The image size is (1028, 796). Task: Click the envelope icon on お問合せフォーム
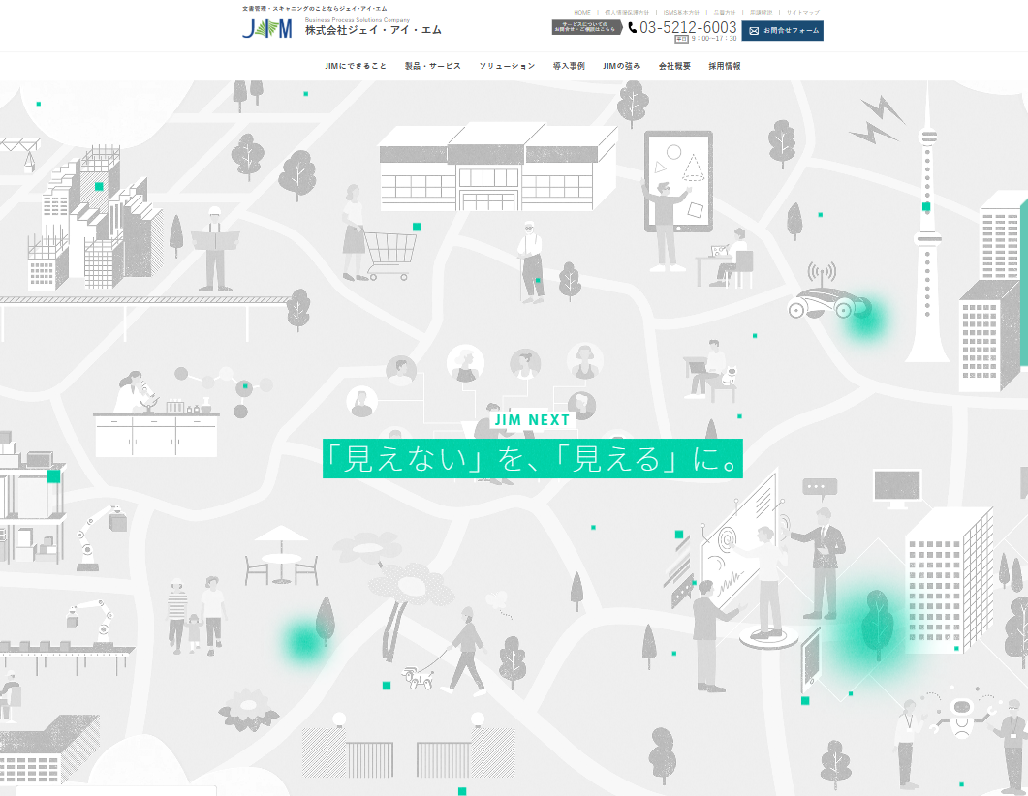[x=754, y=31]
